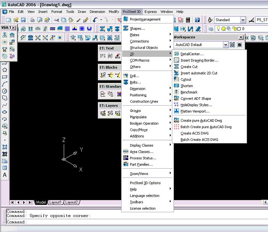This screenshot has width=268, height=232.
Task: Click first icon in ET: Text toolbar
Action: click(x=102, y=56)
